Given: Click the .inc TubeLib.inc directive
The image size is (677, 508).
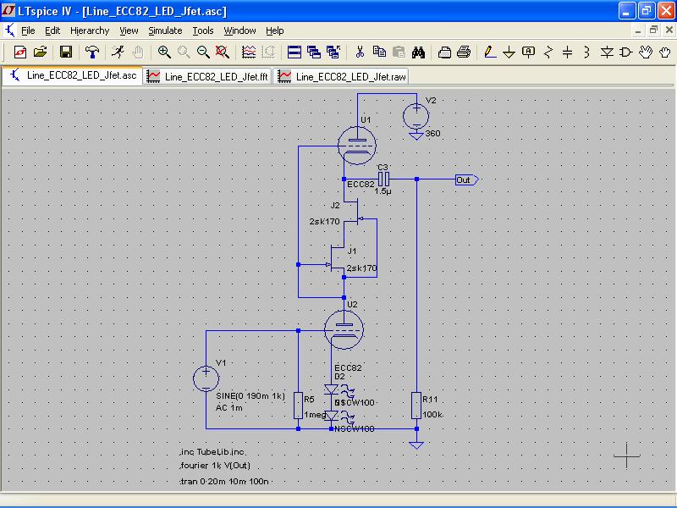Looking at the screenshot, I should 212,452.
